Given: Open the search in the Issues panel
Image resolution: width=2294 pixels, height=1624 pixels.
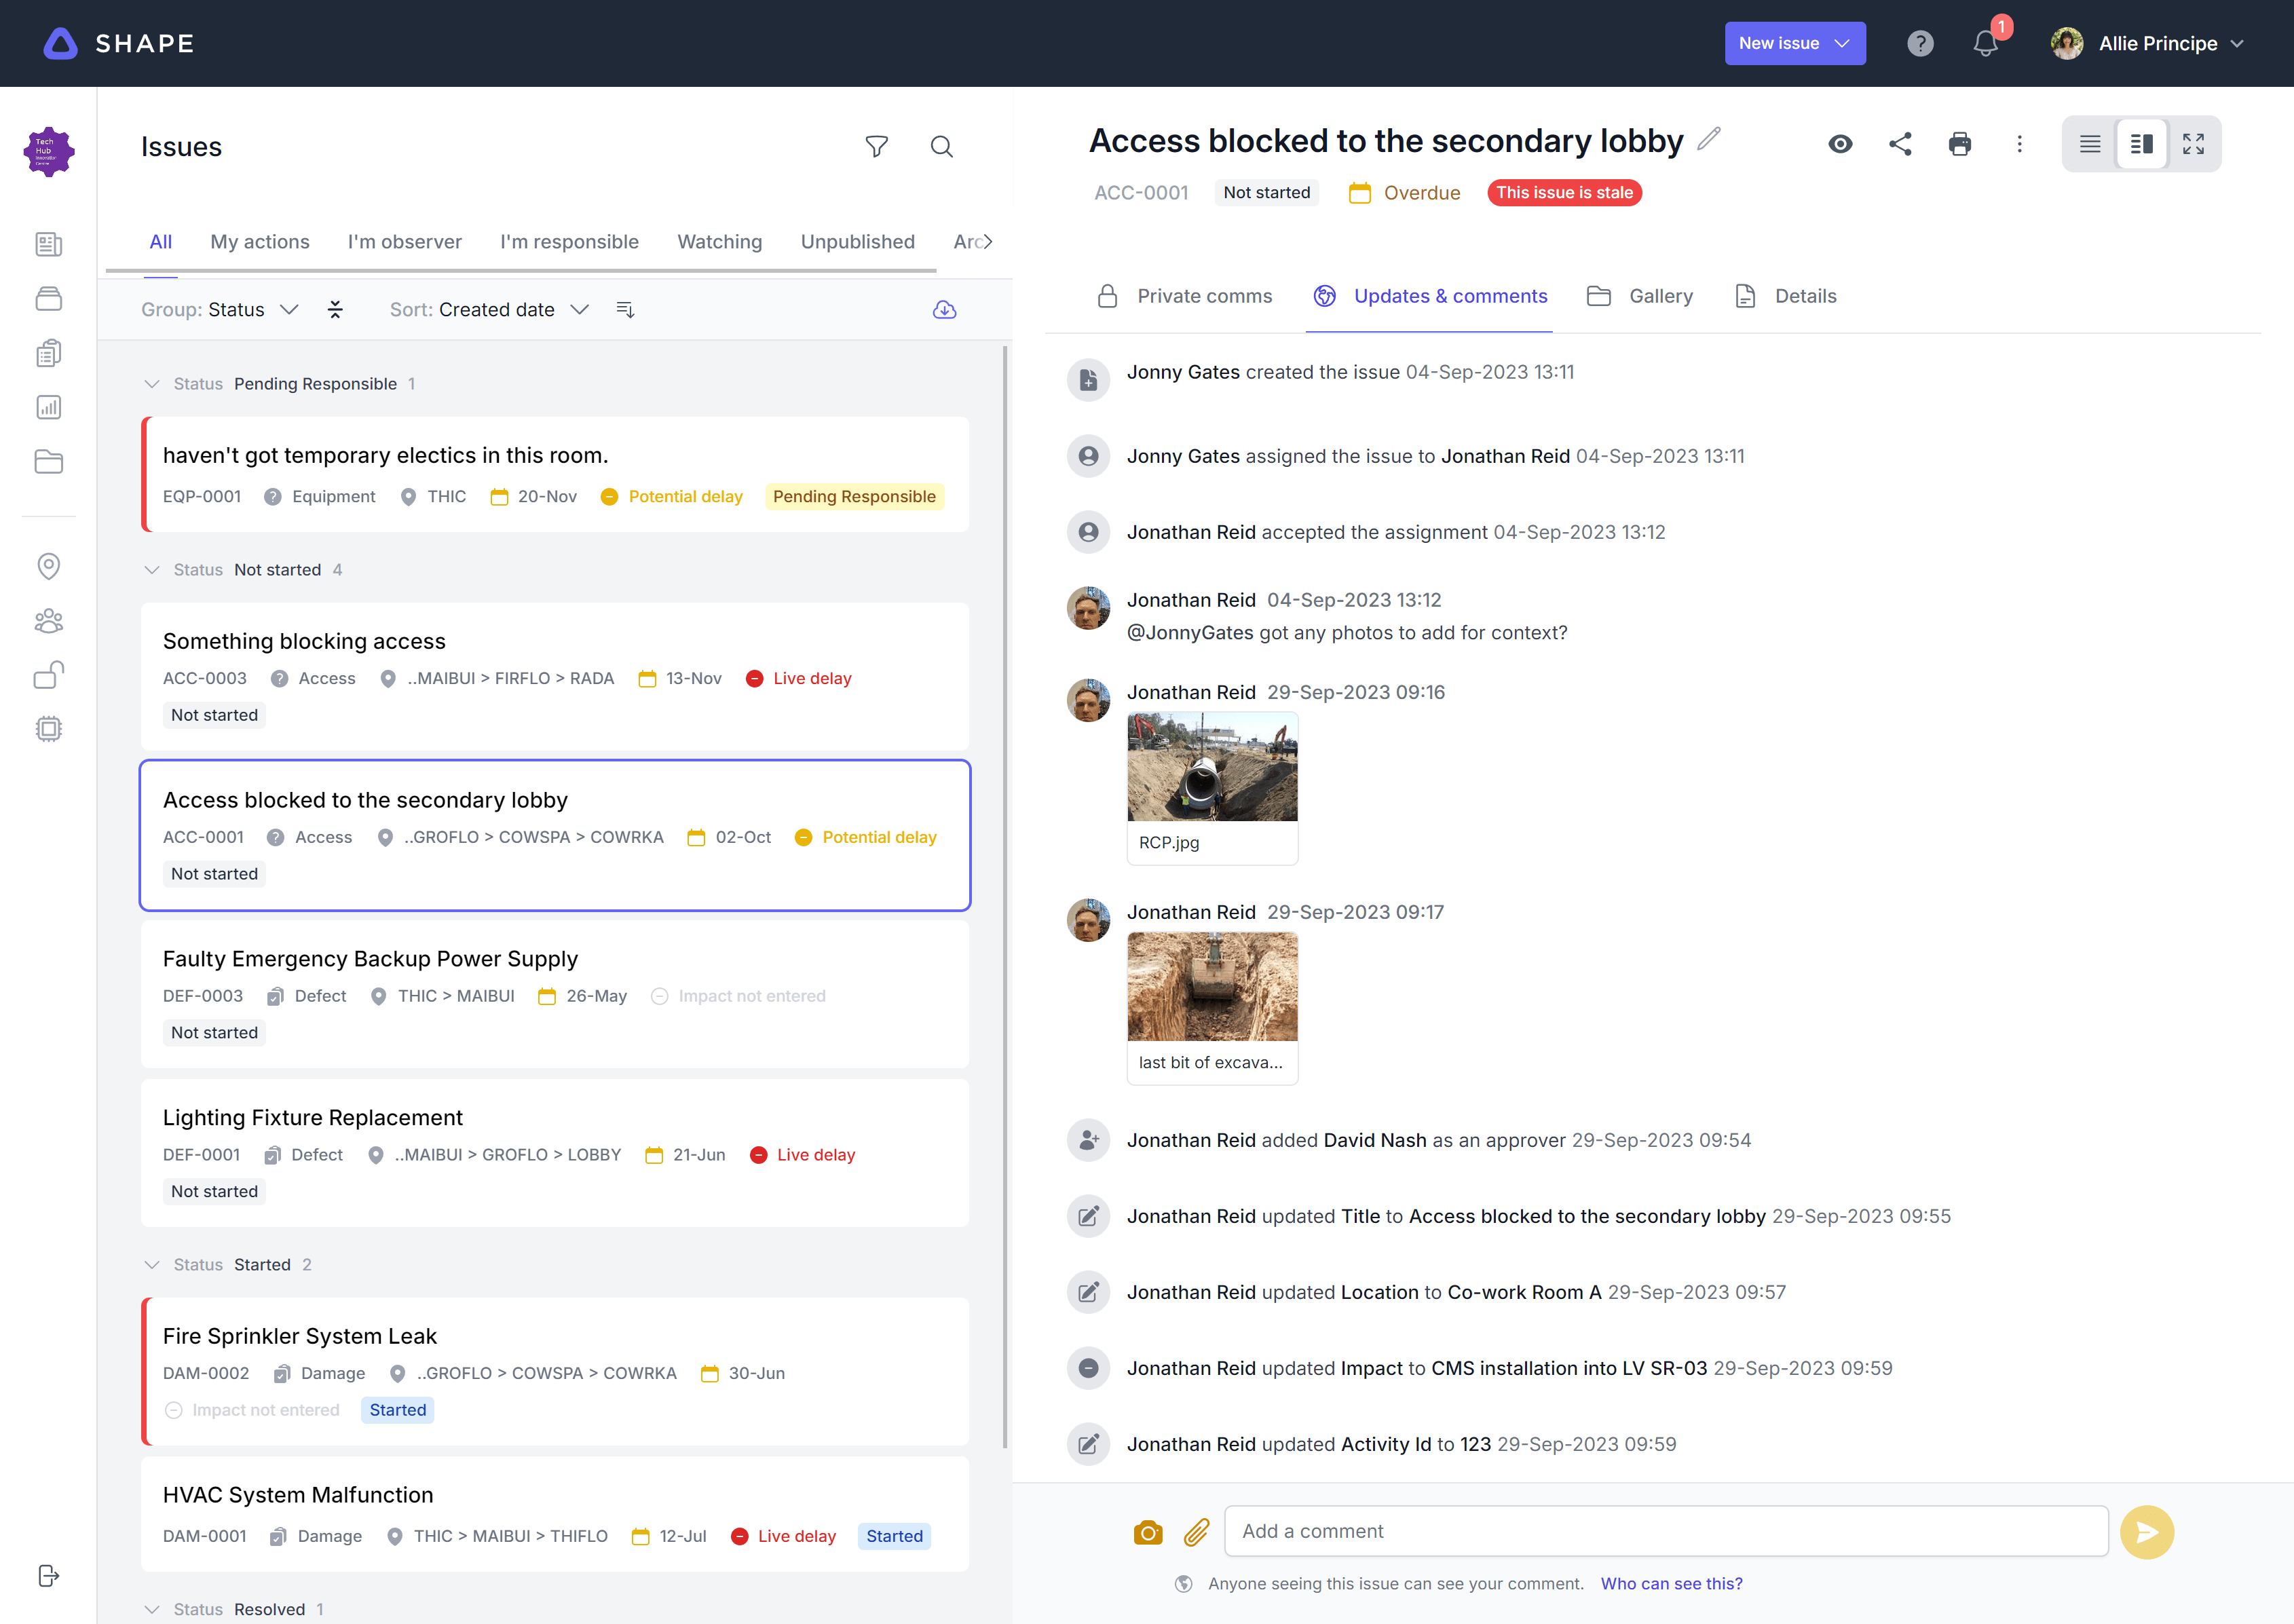Looking at the screenshot, I should click(941, 146).
